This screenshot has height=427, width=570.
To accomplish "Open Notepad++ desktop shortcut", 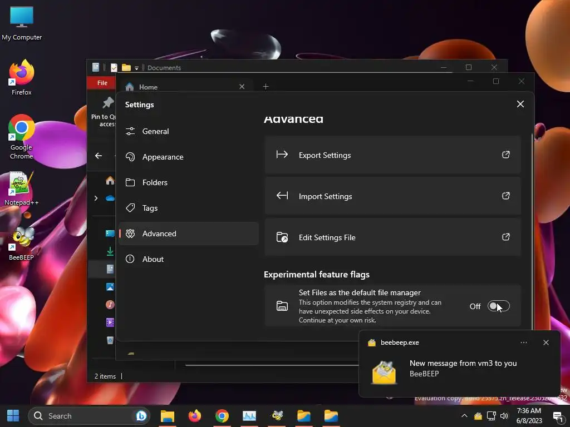I will 22,189.
